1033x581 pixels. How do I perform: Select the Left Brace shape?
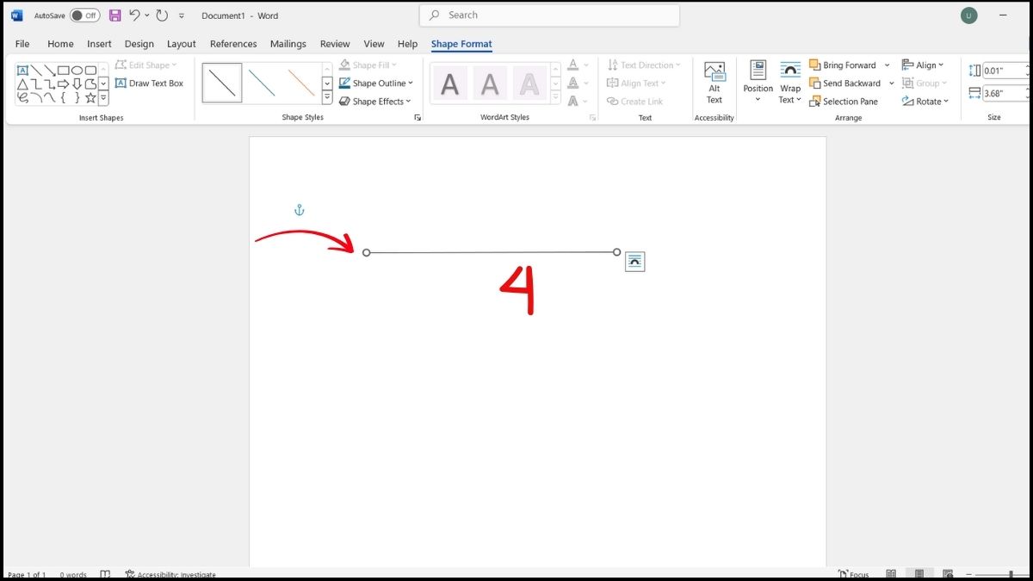pyautogui.click(x=63, y=97)
